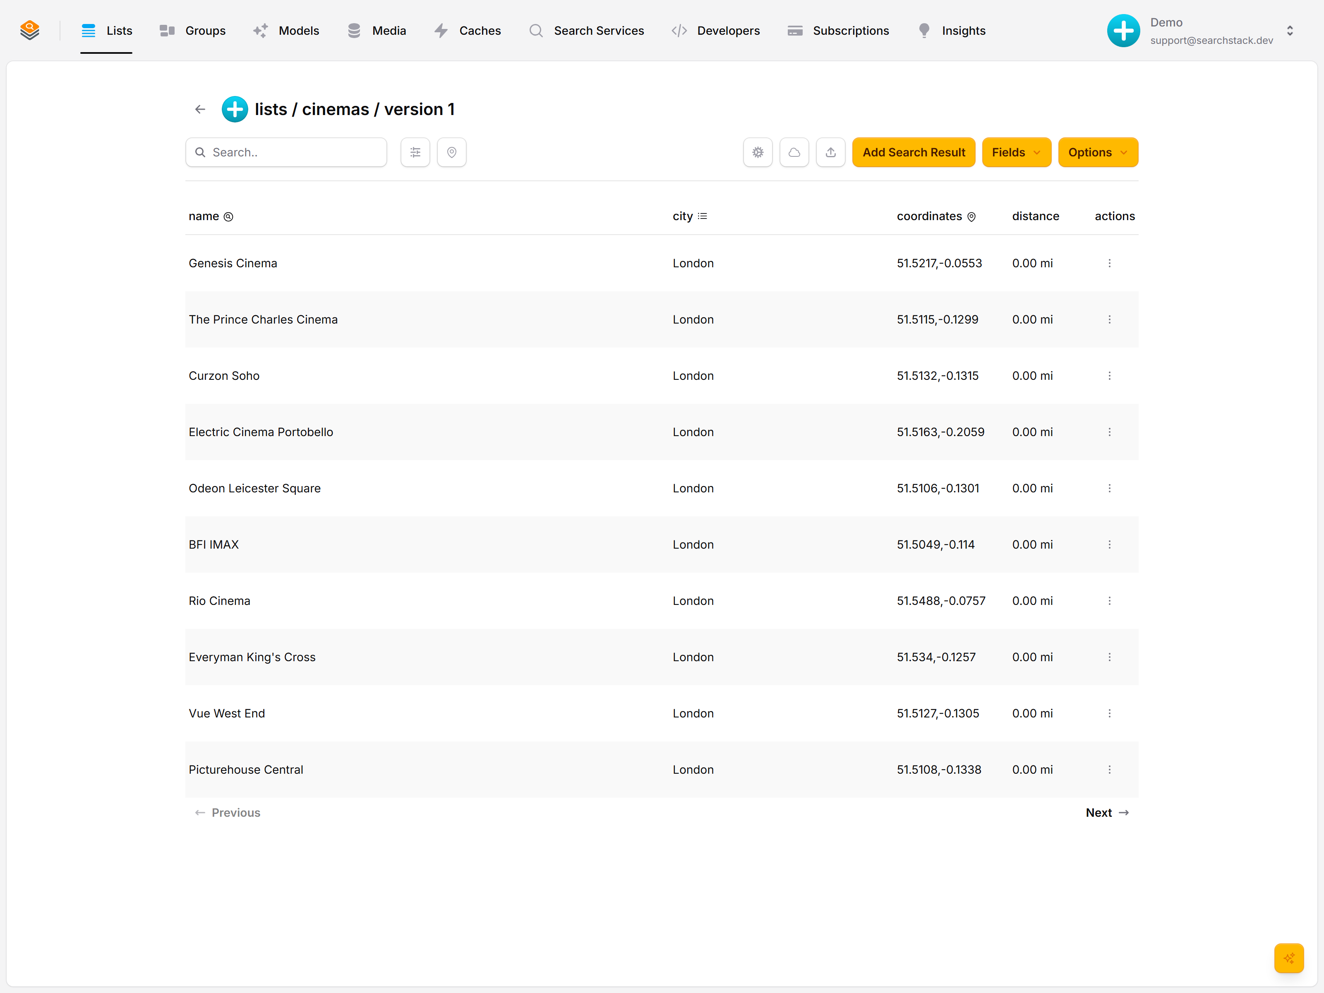Select the Curzon Soho name cell
Image resolution: width=1324 pixels, height=993 pixels.
pyautogui.click(x=224, y=376)
